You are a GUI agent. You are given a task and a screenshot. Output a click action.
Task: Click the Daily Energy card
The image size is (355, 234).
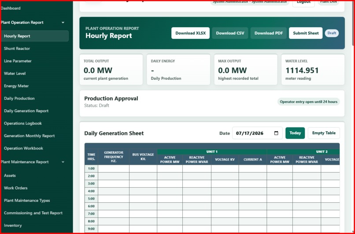178,70
